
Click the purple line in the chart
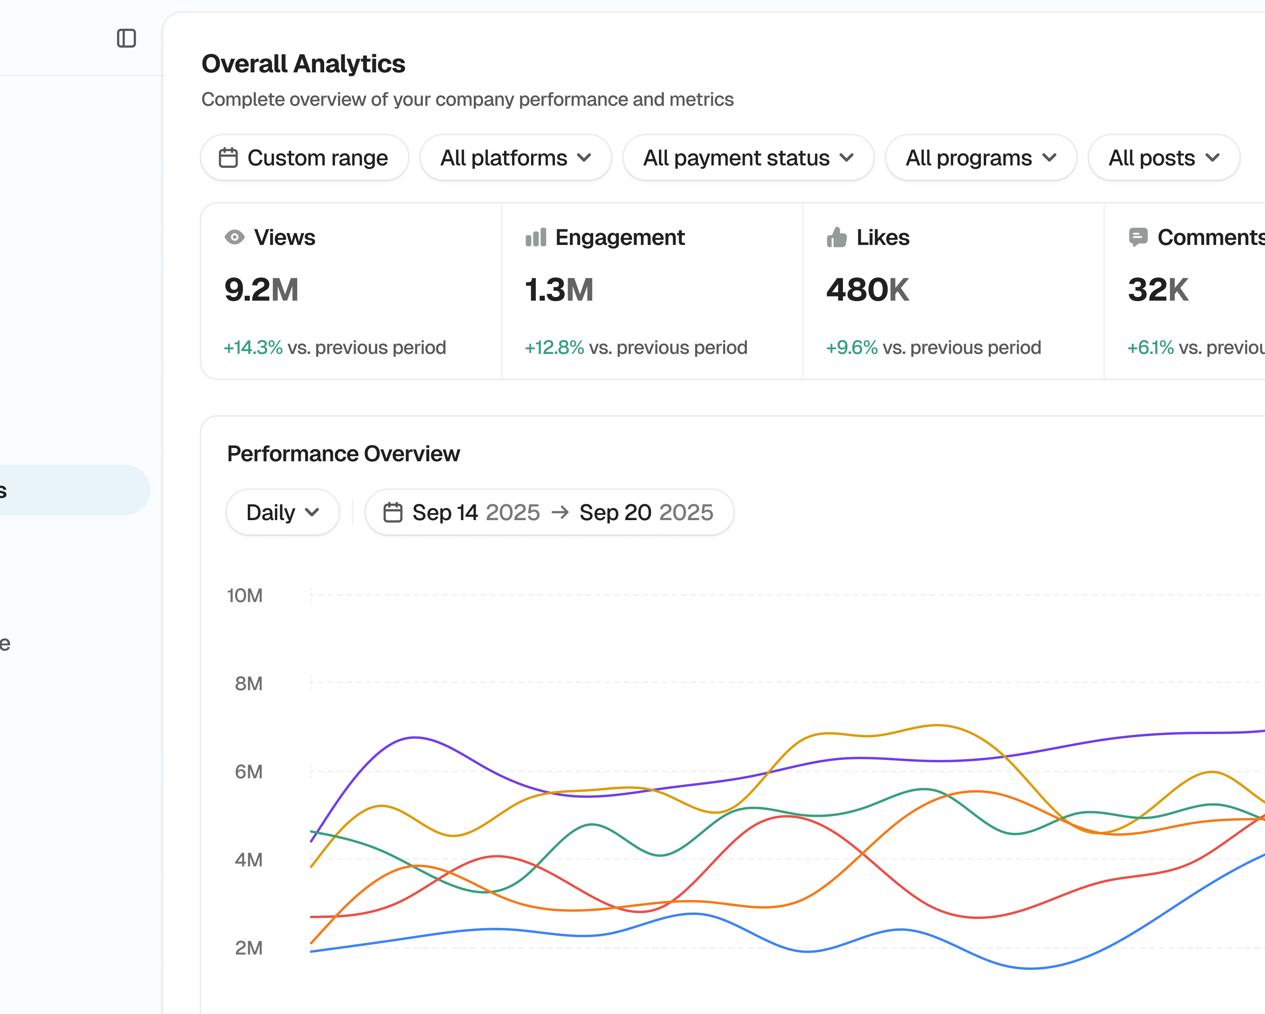pyautogui.click(x=415, y=737)
